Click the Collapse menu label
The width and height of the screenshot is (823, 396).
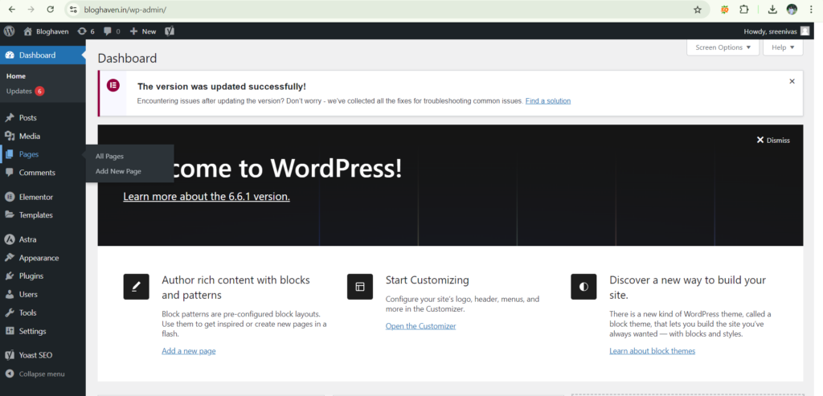pyautogui.click(x=42, y=374)
